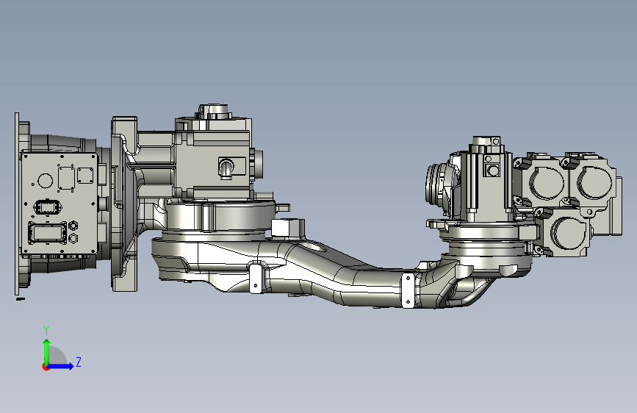The height and width of the screenshot is (413, 637).
Task: Select the round port on the base connector panel
Action: click(x=45, y=181)
